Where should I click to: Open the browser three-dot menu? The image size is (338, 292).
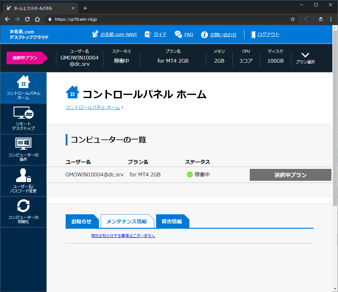point(331,19)
